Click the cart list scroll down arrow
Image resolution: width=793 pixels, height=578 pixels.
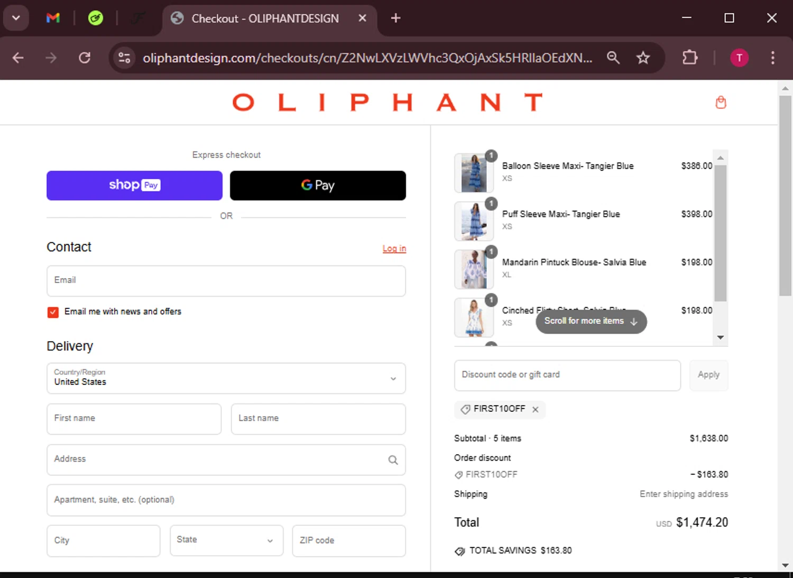click(x=721, y=337)
